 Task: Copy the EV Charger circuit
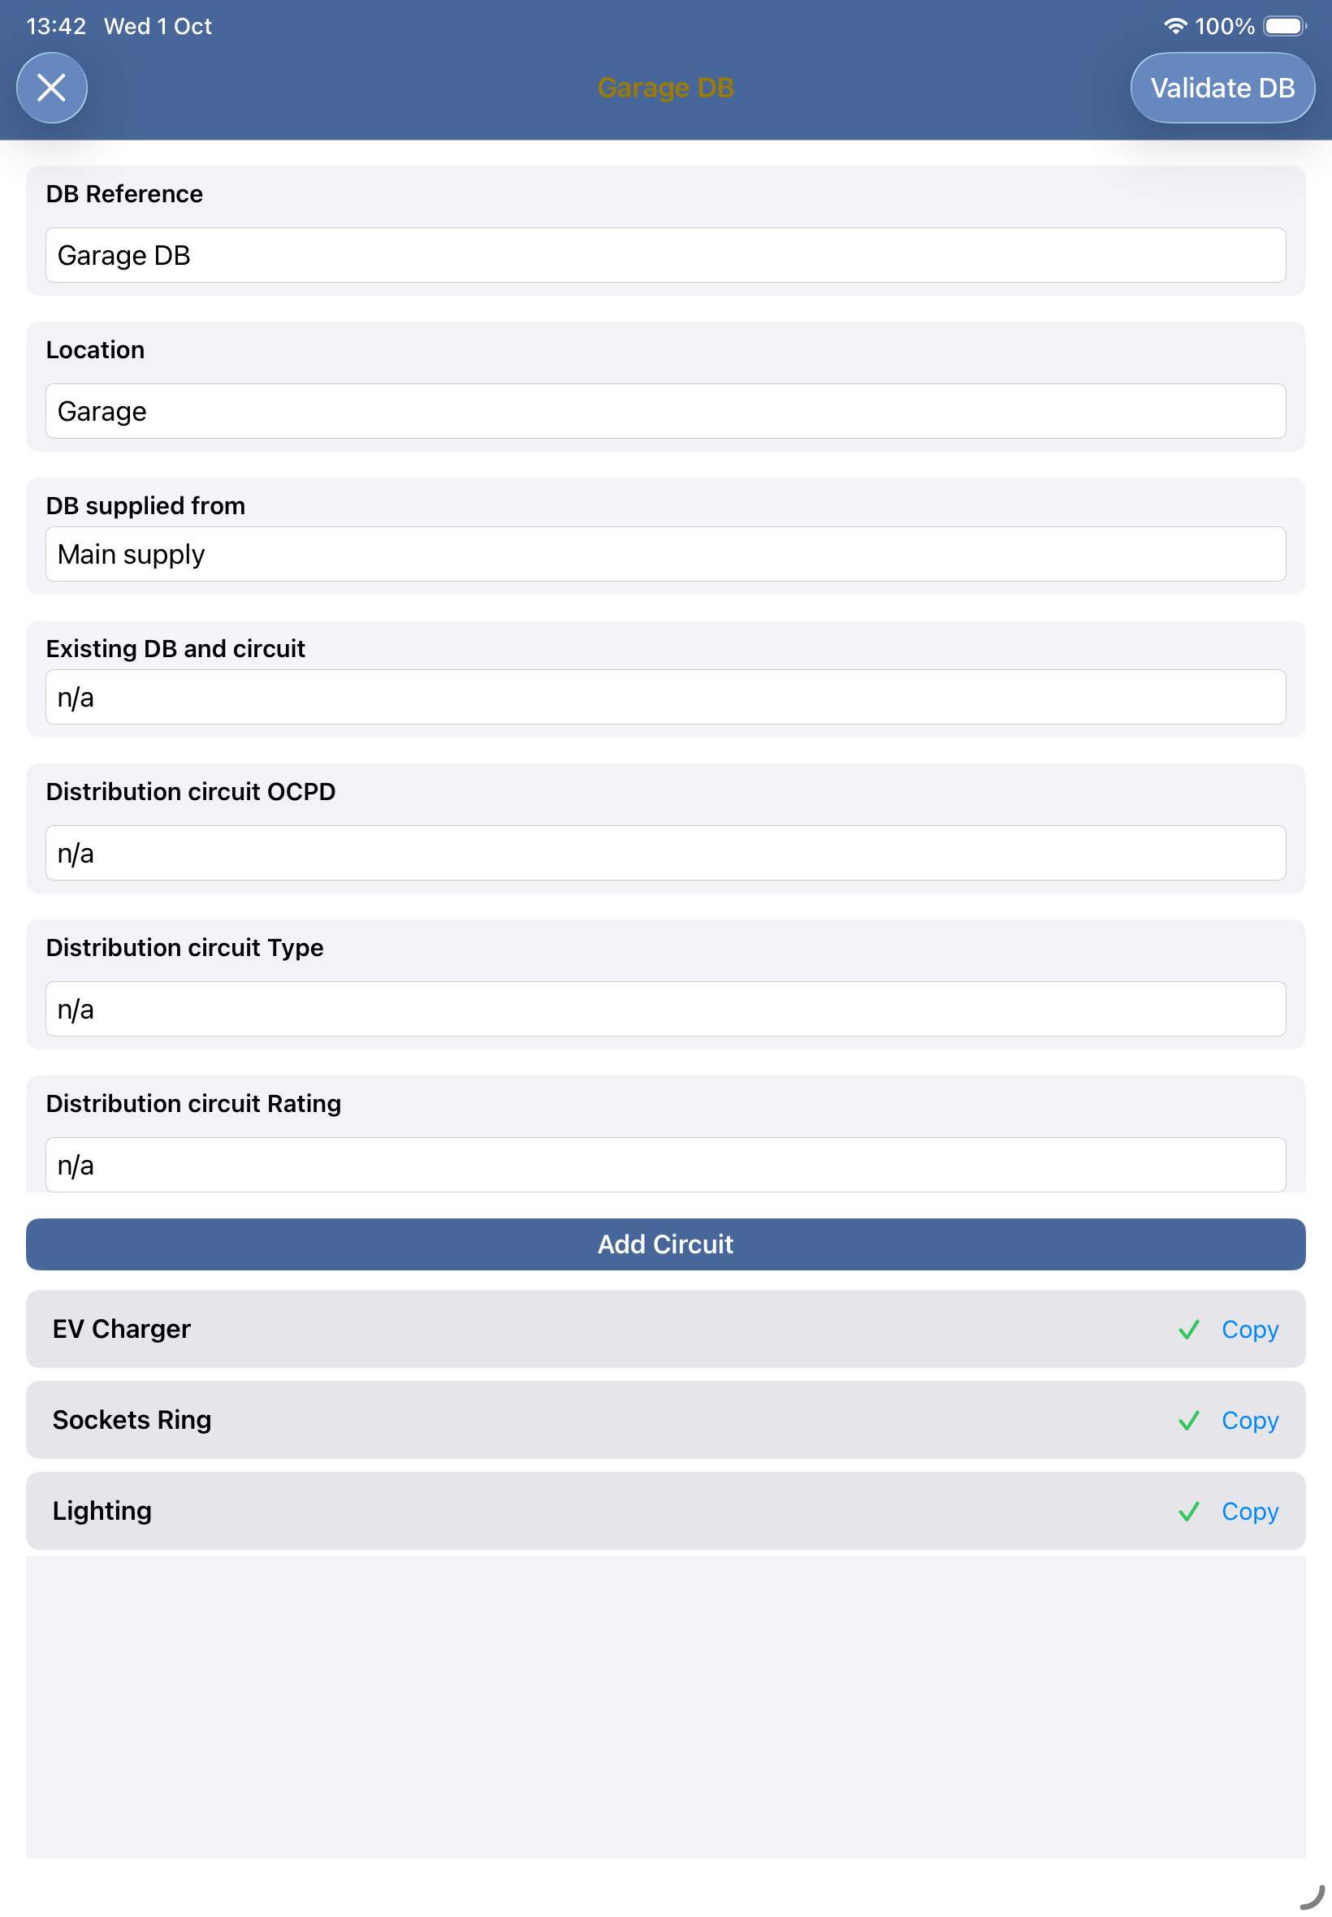point(1249,1329)
